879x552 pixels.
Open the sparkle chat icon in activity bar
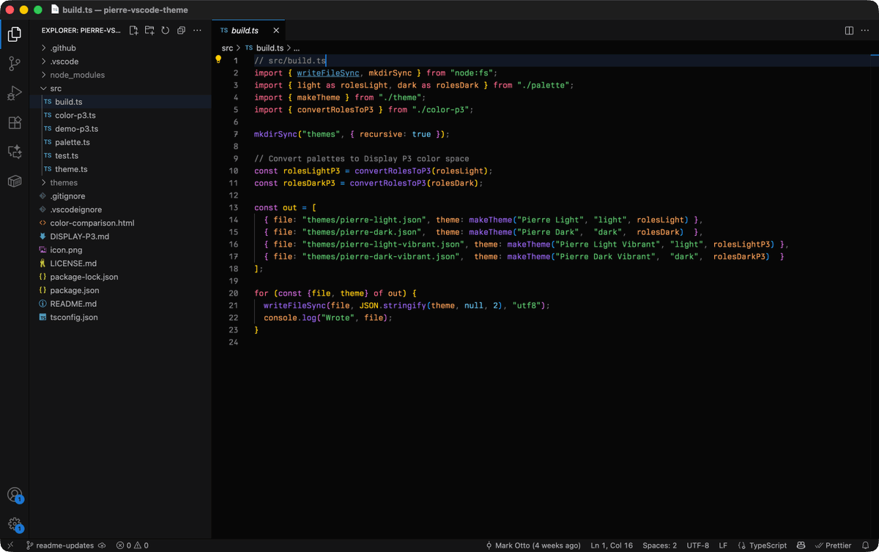[15, 152]
